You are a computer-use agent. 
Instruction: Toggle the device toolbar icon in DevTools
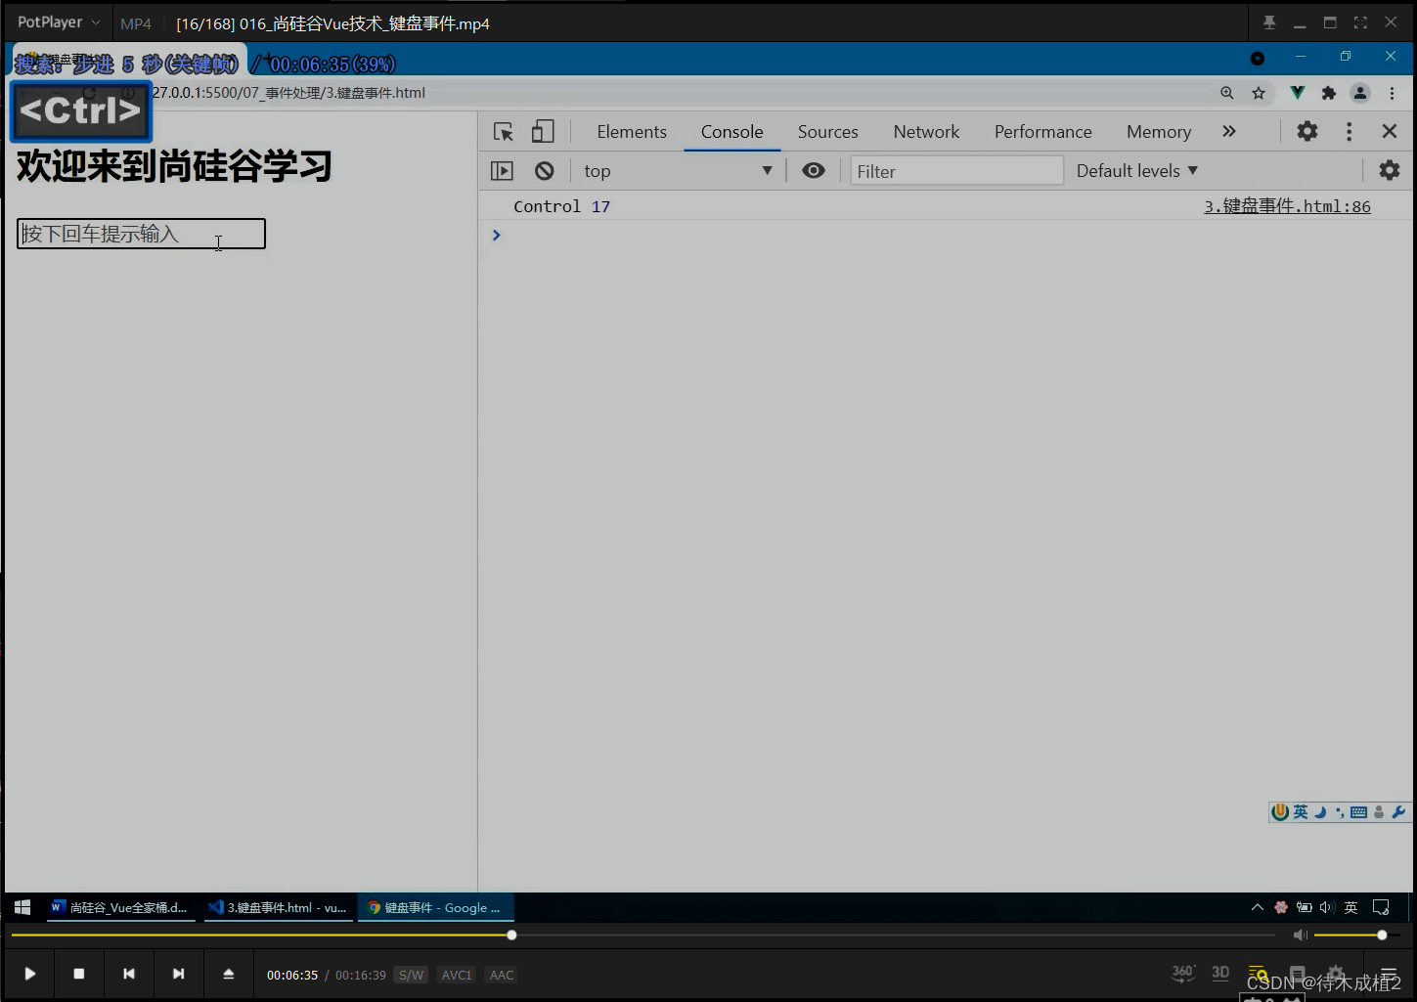coord(543,132)
